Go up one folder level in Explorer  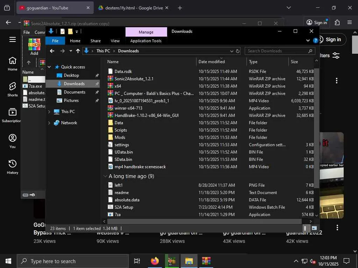coord(78,51)
